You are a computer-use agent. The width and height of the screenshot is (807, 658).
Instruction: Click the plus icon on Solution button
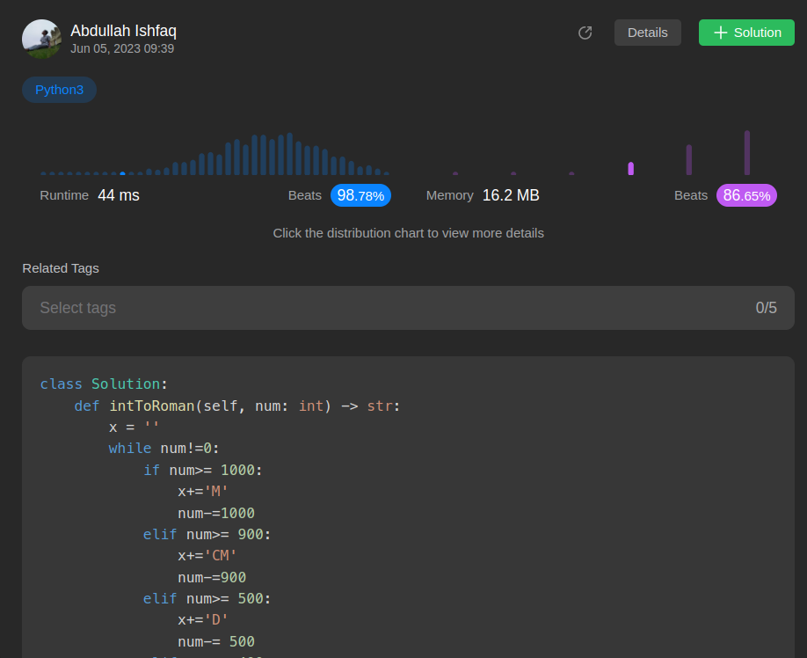720,33
